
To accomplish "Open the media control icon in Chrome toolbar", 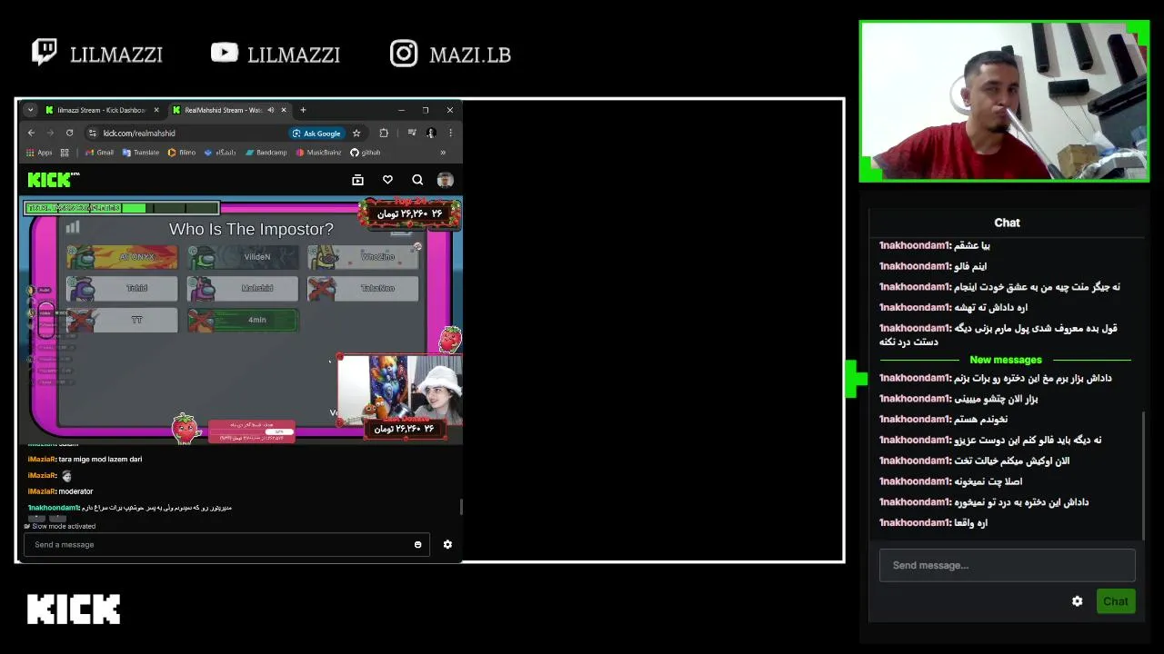I will click(x=412, y=133).
